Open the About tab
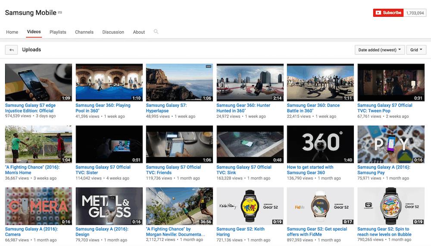Viewport: 431px width, 246px height. [139, 32]
